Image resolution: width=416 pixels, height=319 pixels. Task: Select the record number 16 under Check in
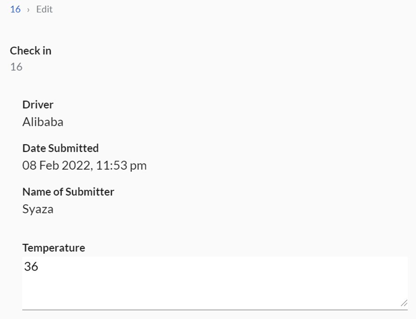pyautogui.click(x=16, y=67)
